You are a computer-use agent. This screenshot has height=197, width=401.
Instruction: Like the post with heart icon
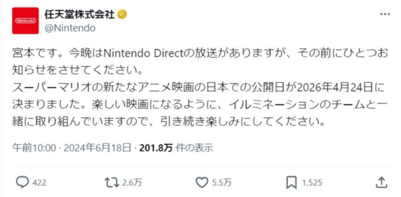point(202,181)
